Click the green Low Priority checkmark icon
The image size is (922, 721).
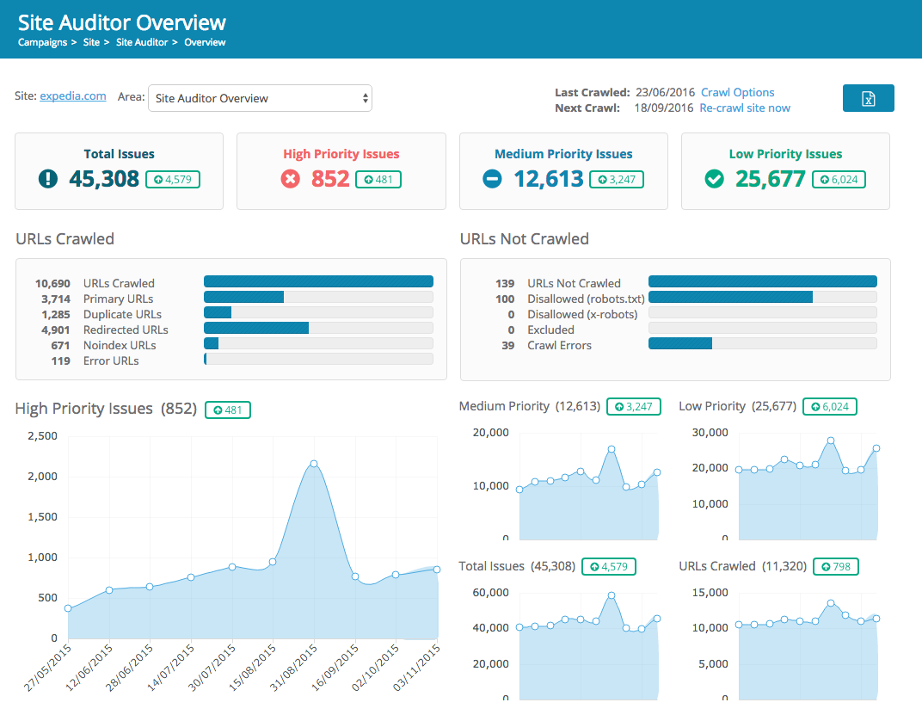click(x=714, y=179)
